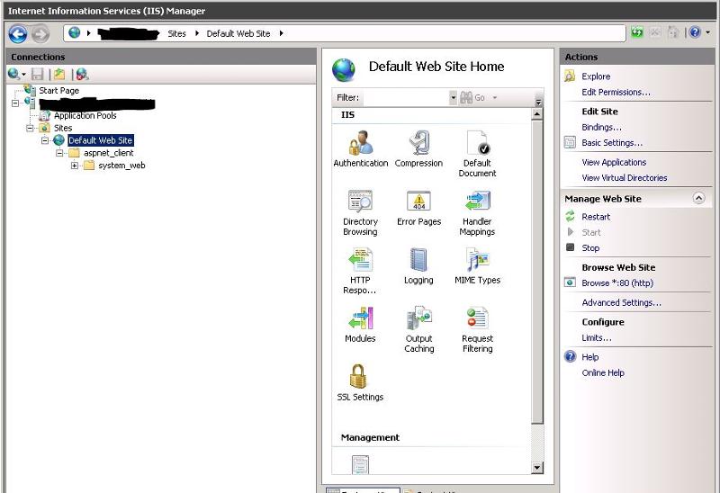720x493 pixels.
Task: Click the blue Help question mark toolbar icon
Action: [695, 32]
